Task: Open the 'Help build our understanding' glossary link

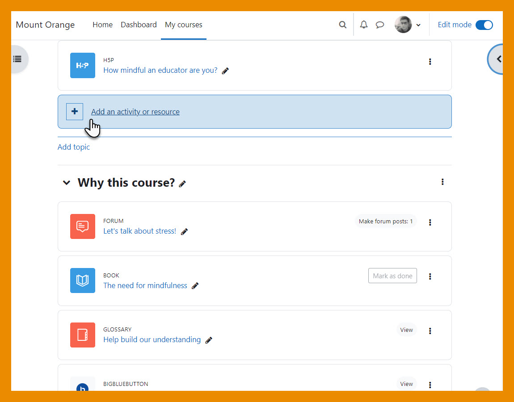Action: (152, 339)
